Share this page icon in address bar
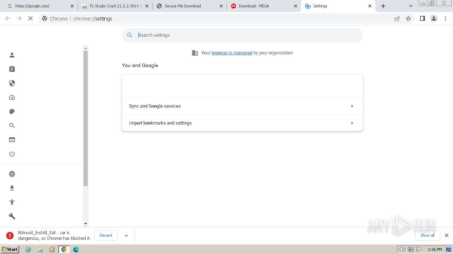The image size is (453, 254). [397, 18]
